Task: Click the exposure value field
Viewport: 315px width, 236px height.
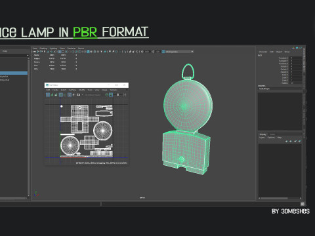Action: click(147, 52)
